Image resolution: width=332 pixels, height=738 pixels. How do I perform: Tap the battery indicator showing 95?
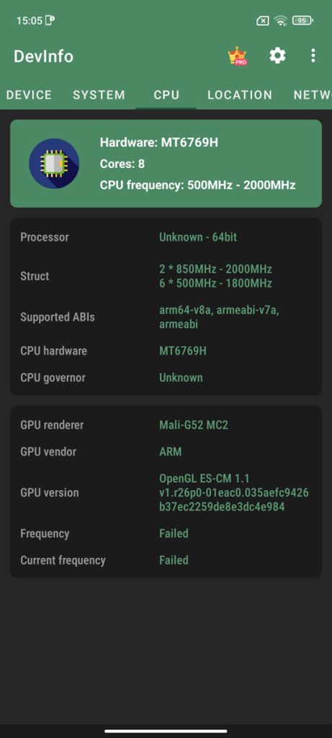point(303,20)
